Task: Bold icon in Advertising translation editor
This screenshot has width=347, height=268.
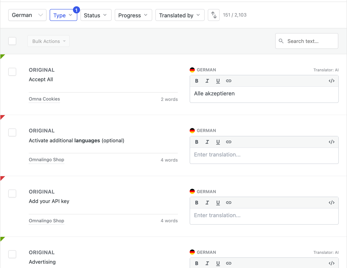Action: [197, 263]
